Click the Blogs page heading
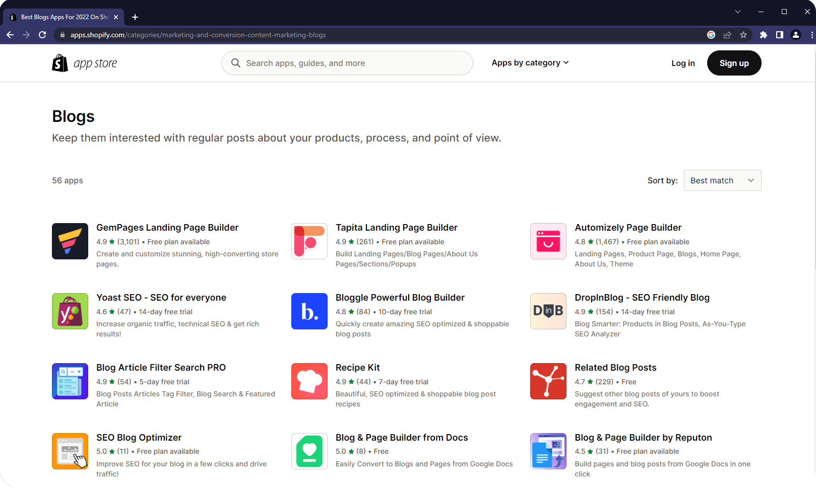 pyautogui.click(x=73, y=116)
